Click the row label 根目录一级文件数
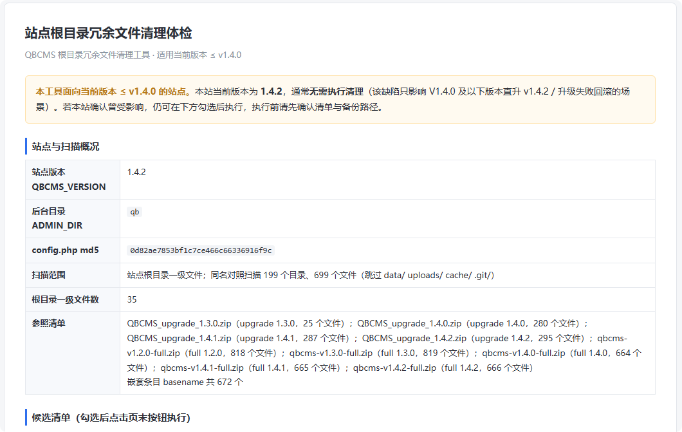 [65, 299]
